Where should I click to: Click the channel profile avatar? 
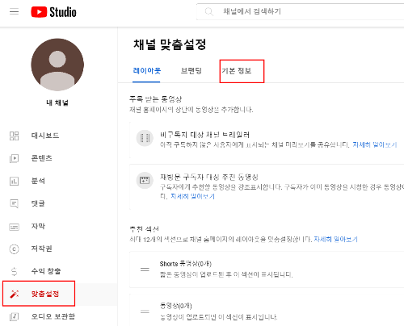(57, 65)
